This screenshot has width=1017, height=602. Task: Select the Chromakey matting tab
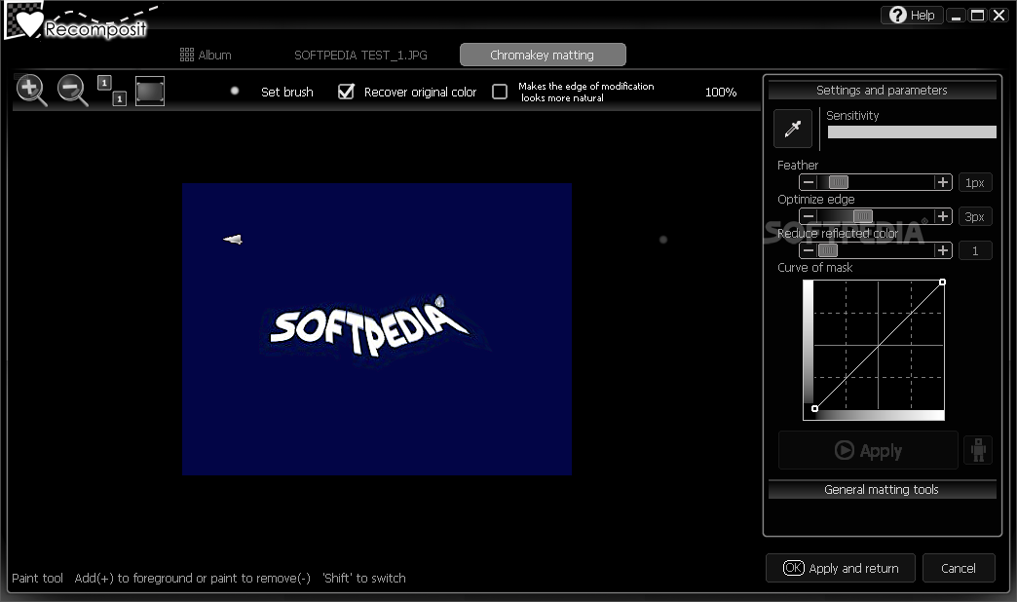coord(543,56)
